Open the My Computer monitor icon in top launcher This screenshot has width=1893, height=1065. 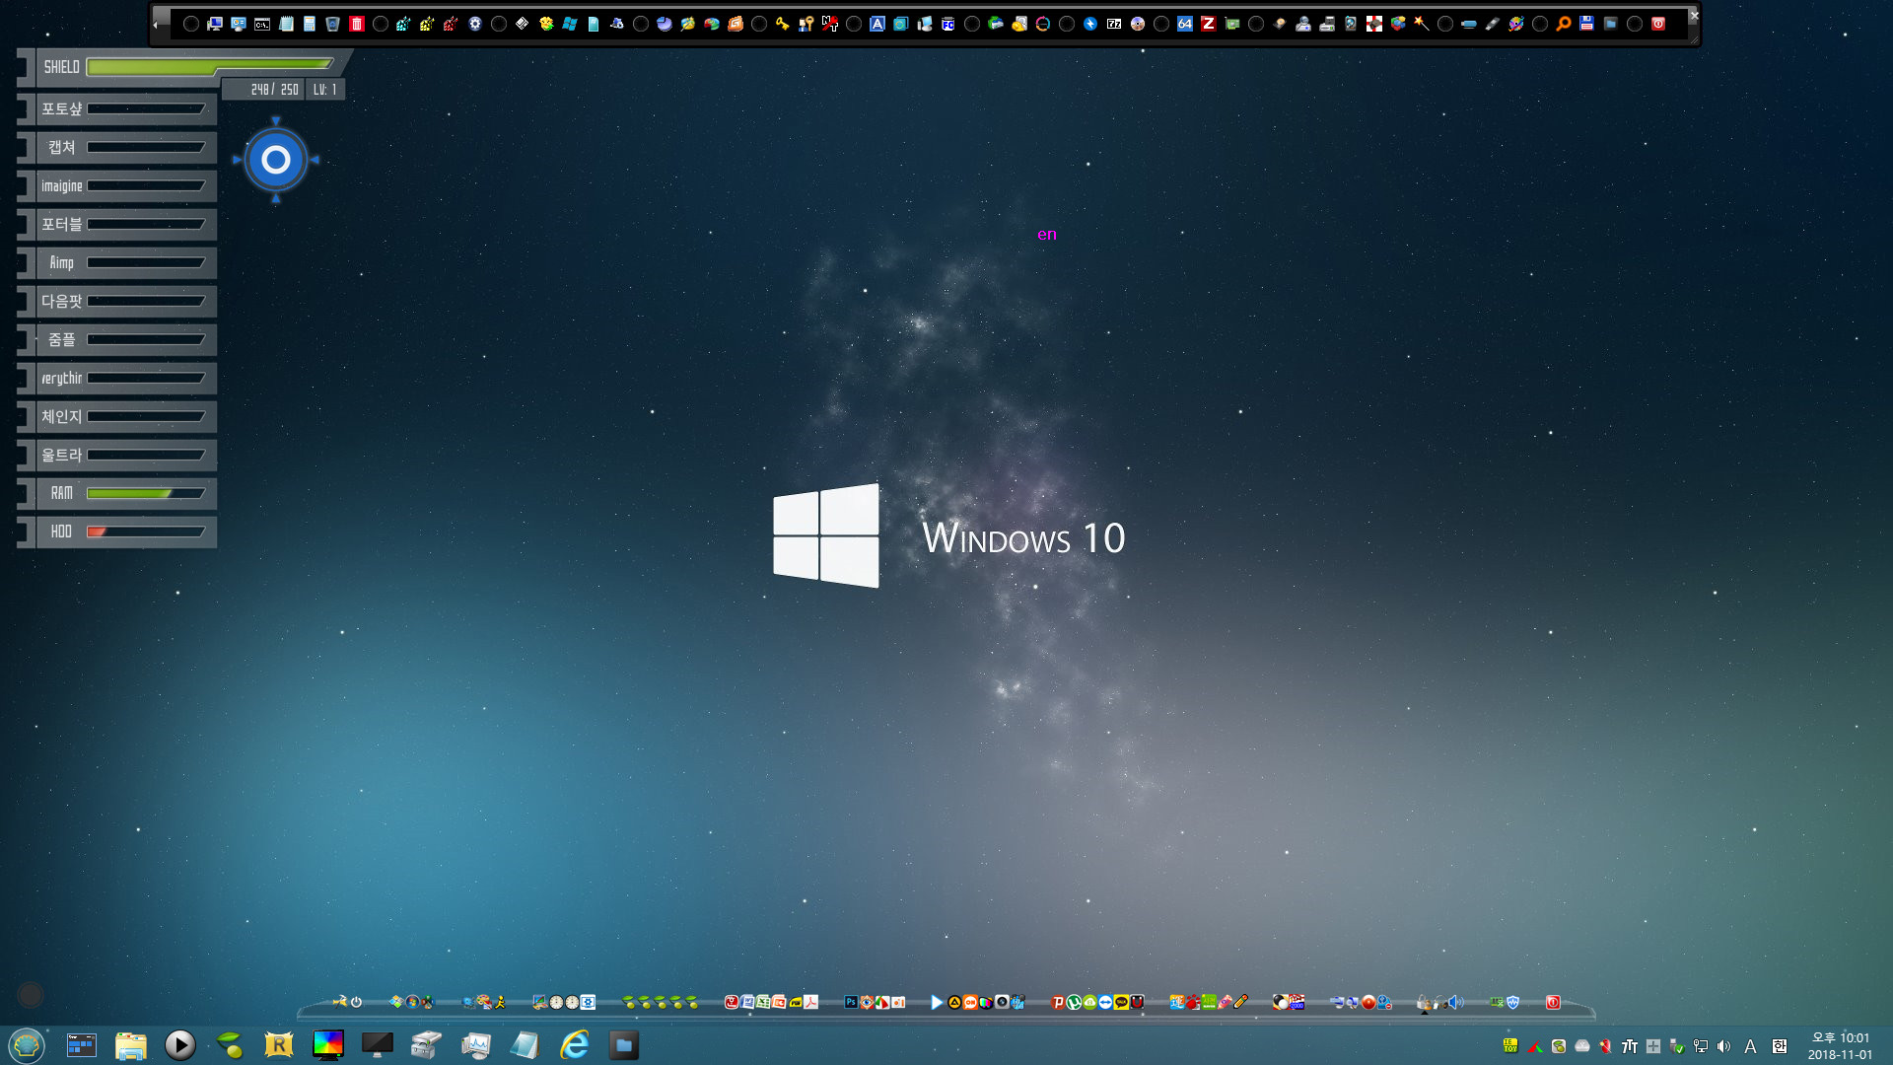pos(215,24)
